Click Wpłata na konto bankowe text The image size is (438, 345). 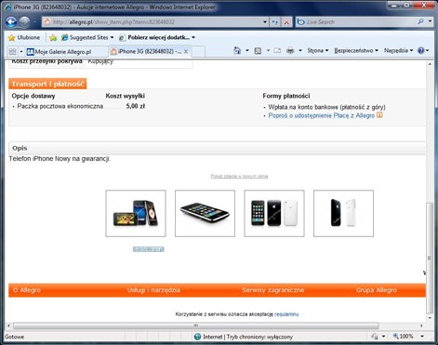click(x=327, y=107)
